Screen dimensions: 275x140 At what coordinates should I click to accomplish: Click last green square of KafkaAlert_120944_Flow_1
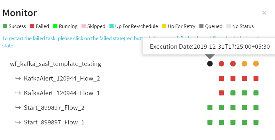coord(256,93)
